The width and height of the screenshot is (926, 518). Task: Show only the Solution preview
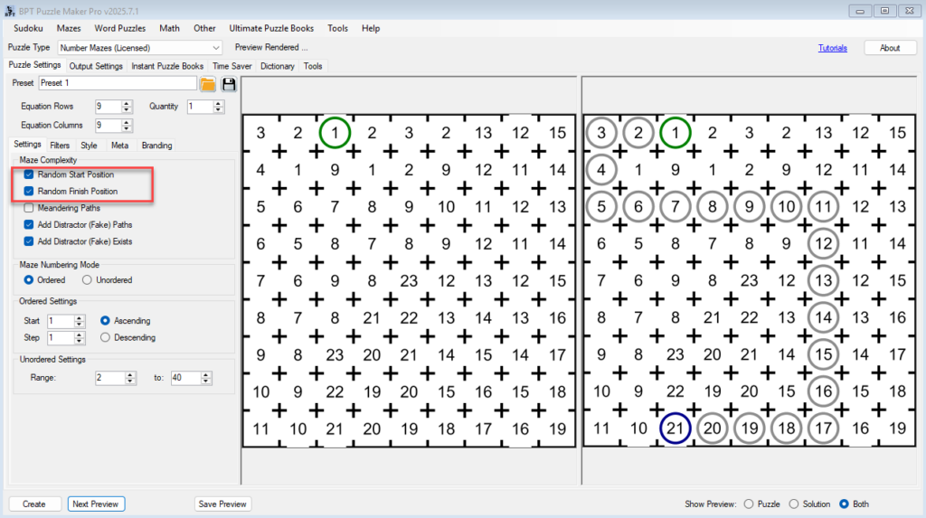[795, 504]
